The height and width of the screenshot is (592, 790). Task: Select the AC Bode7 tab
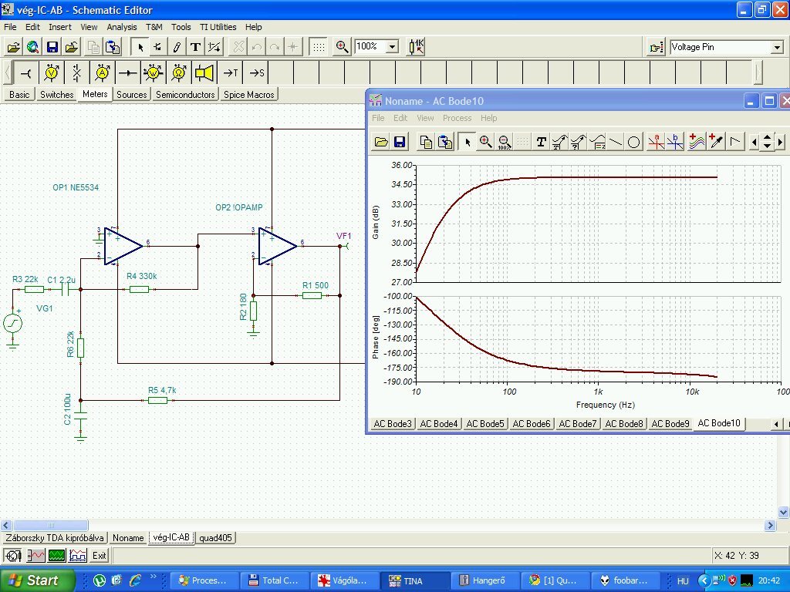[x=577, y=424]
